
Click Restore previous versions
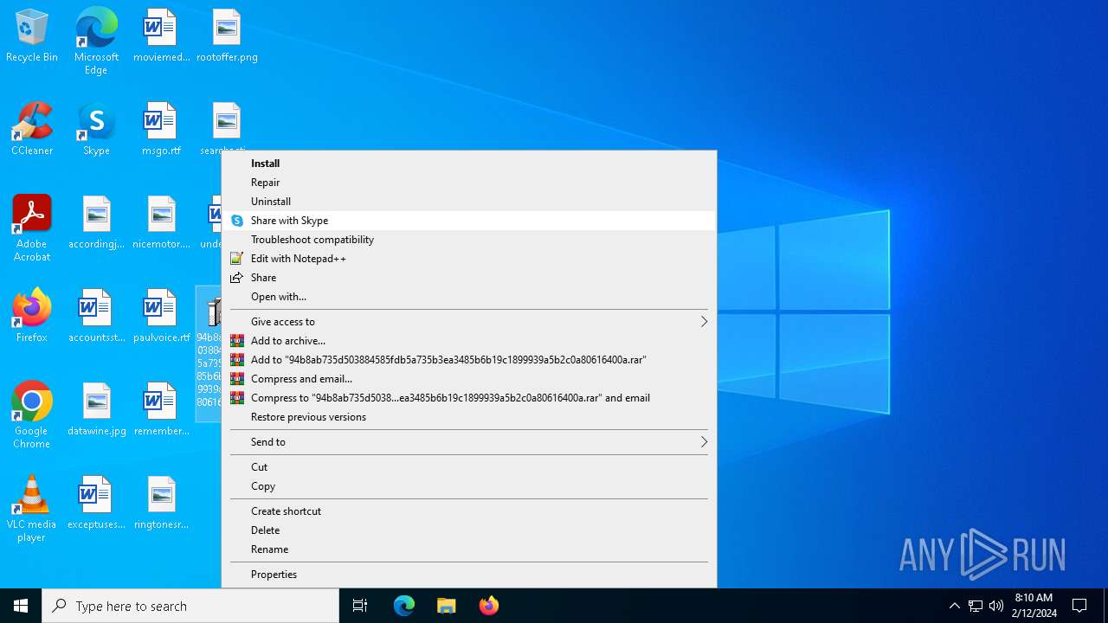[469, 417]
